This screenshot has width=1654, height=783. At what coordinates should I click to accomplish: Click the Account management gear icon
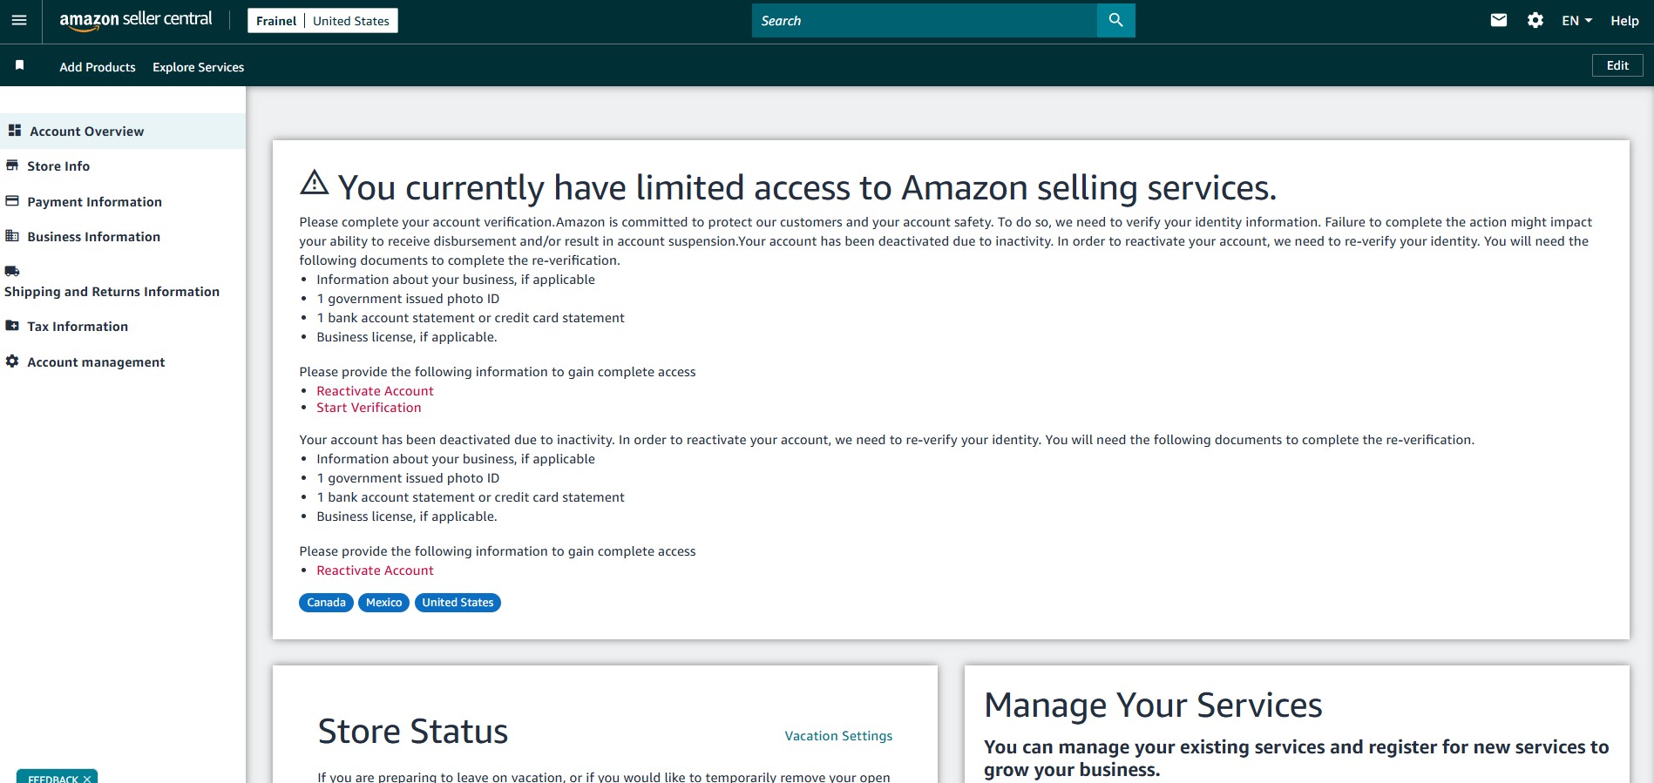coord(12,361)
